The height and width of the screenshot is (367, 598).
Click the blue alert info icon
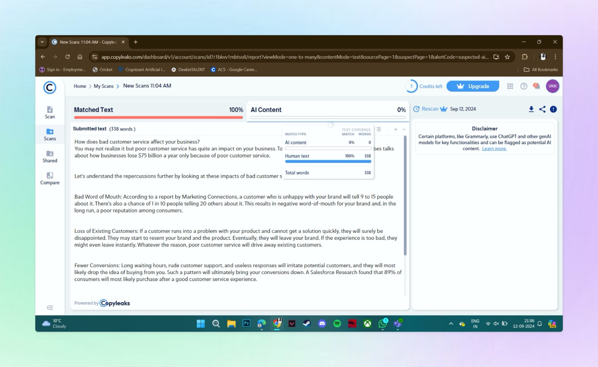coord(553,109)
